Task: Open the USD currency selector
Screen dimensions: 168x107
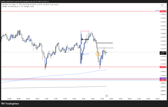Action: pos(162,5)
